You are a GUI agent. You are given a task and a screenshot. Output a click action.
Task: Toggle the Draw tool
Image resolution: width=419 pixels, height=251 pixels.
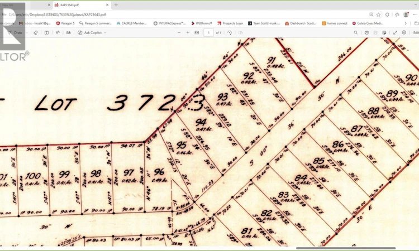pyautogui.click(x=15, y=32)
